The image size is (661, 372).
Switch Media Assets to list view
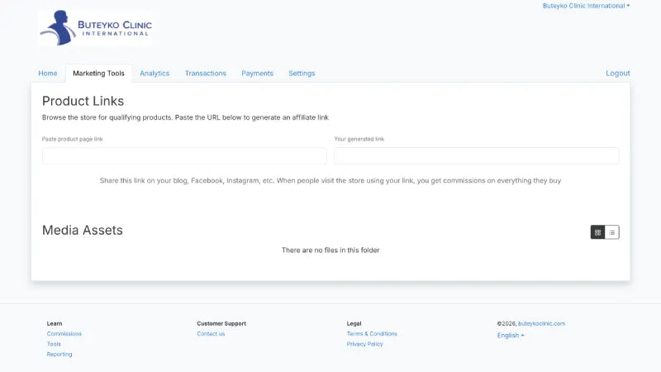click(612, 232)
